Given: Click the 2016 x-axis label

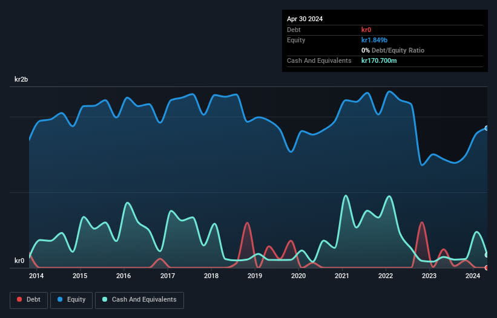Looking at the screenshot, I should (123, 276).
